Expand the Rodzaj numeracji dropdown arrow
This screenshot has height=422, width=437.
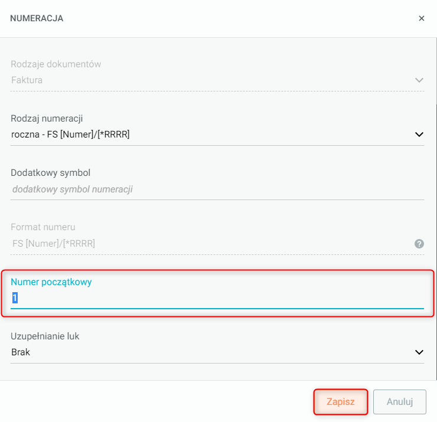click(x=419, y=135)
